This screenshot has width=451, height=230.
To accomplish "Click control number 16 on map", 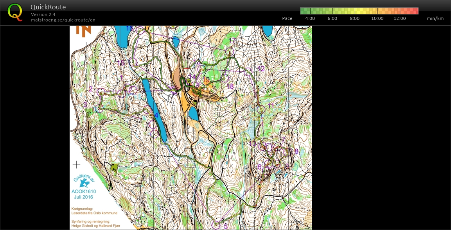I will (129, 28).
